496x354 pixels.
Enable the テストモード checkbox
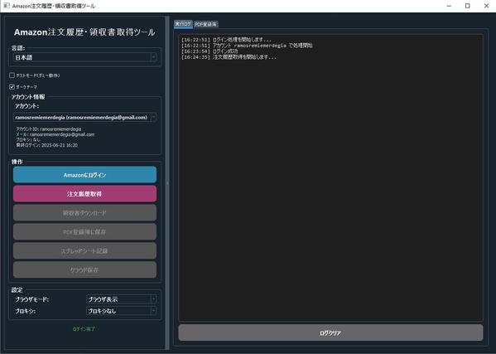click(x=12, y=75)
